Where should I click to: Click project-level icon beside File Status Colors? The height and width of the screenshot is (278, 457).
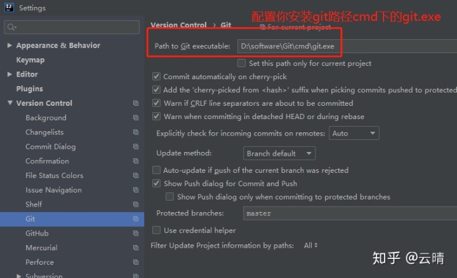(x=136, y=175)
